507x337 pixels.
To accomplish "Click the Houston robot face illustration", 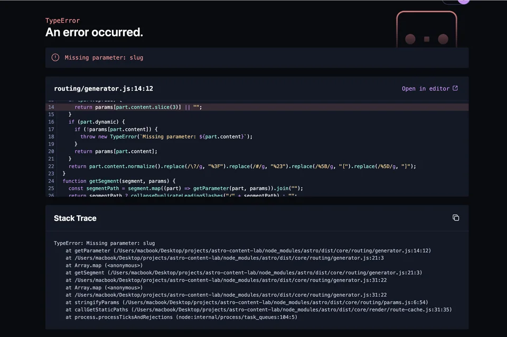I will point(427,30).
